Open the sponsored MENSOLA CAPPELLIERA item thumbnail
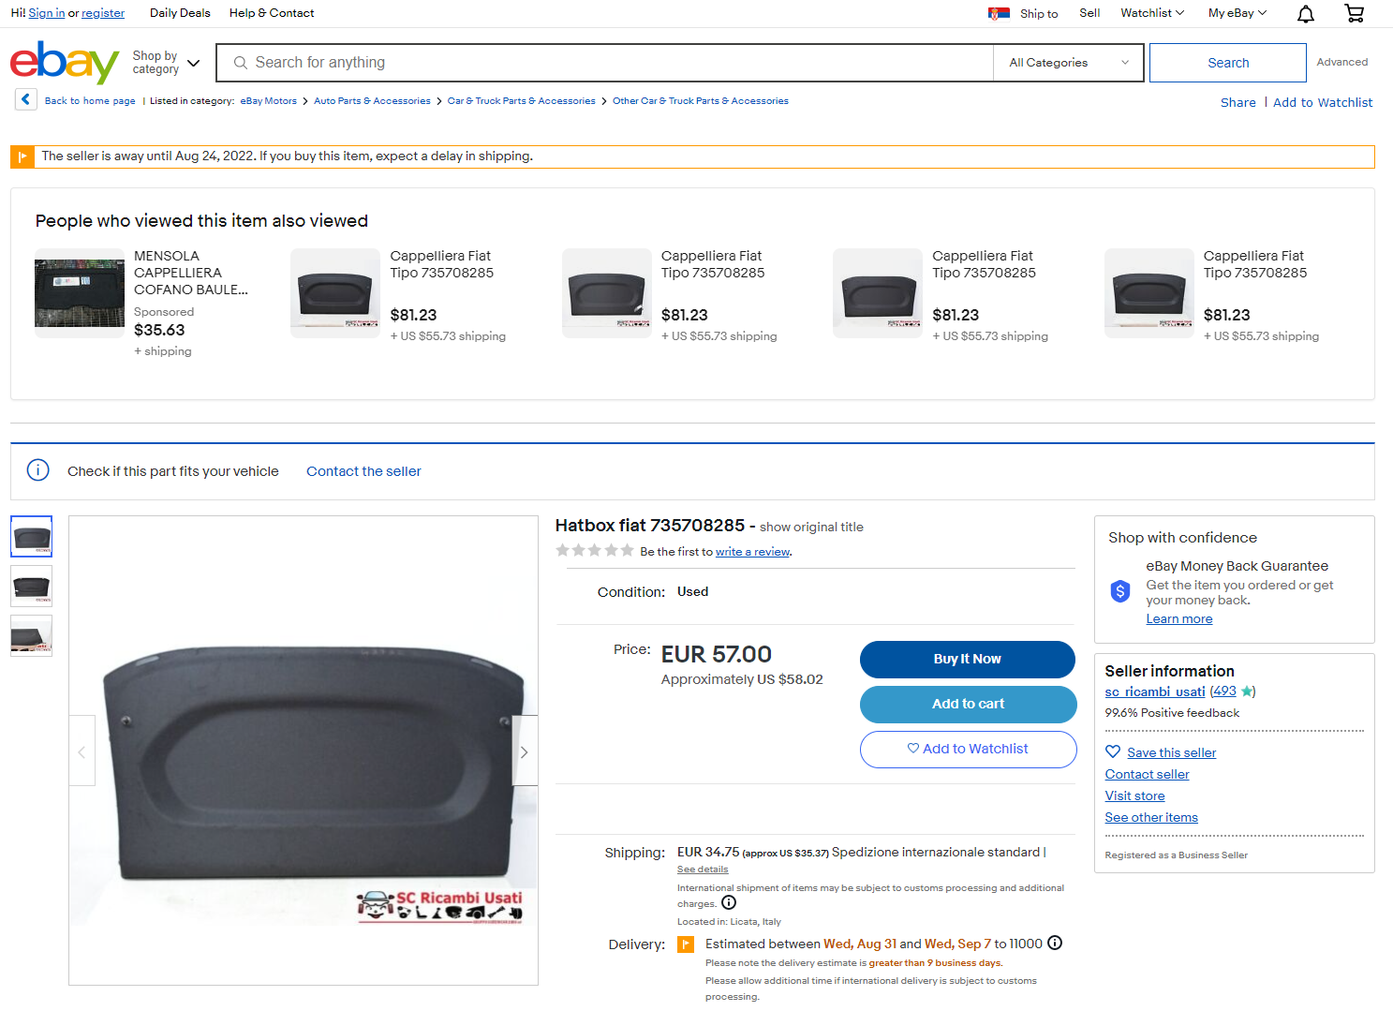 click(80, 293)
